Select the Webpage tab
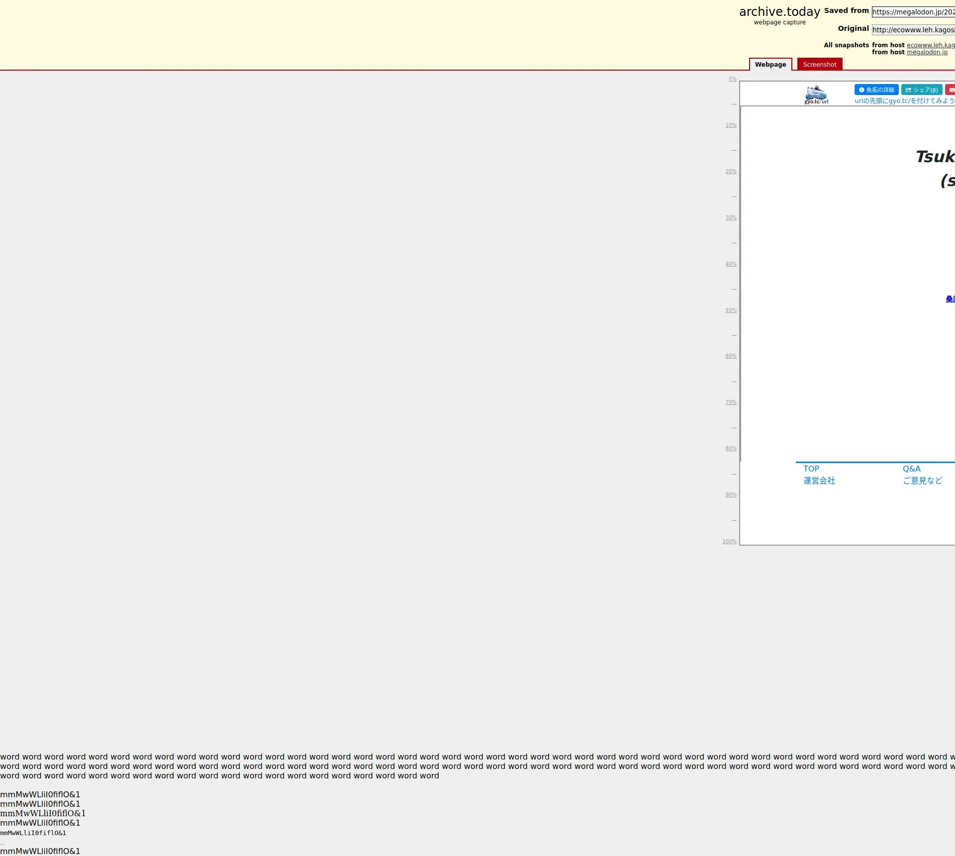Viewport: 955px width, 856px height. (x=770, y=64)
